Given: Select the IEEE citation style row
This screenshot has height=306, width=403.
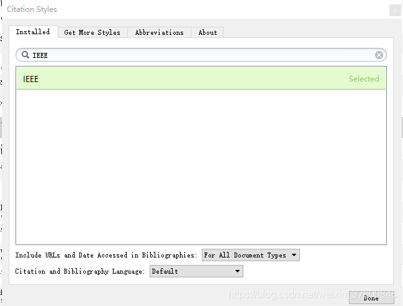Looking at the screenshot, I should point(201,78).
